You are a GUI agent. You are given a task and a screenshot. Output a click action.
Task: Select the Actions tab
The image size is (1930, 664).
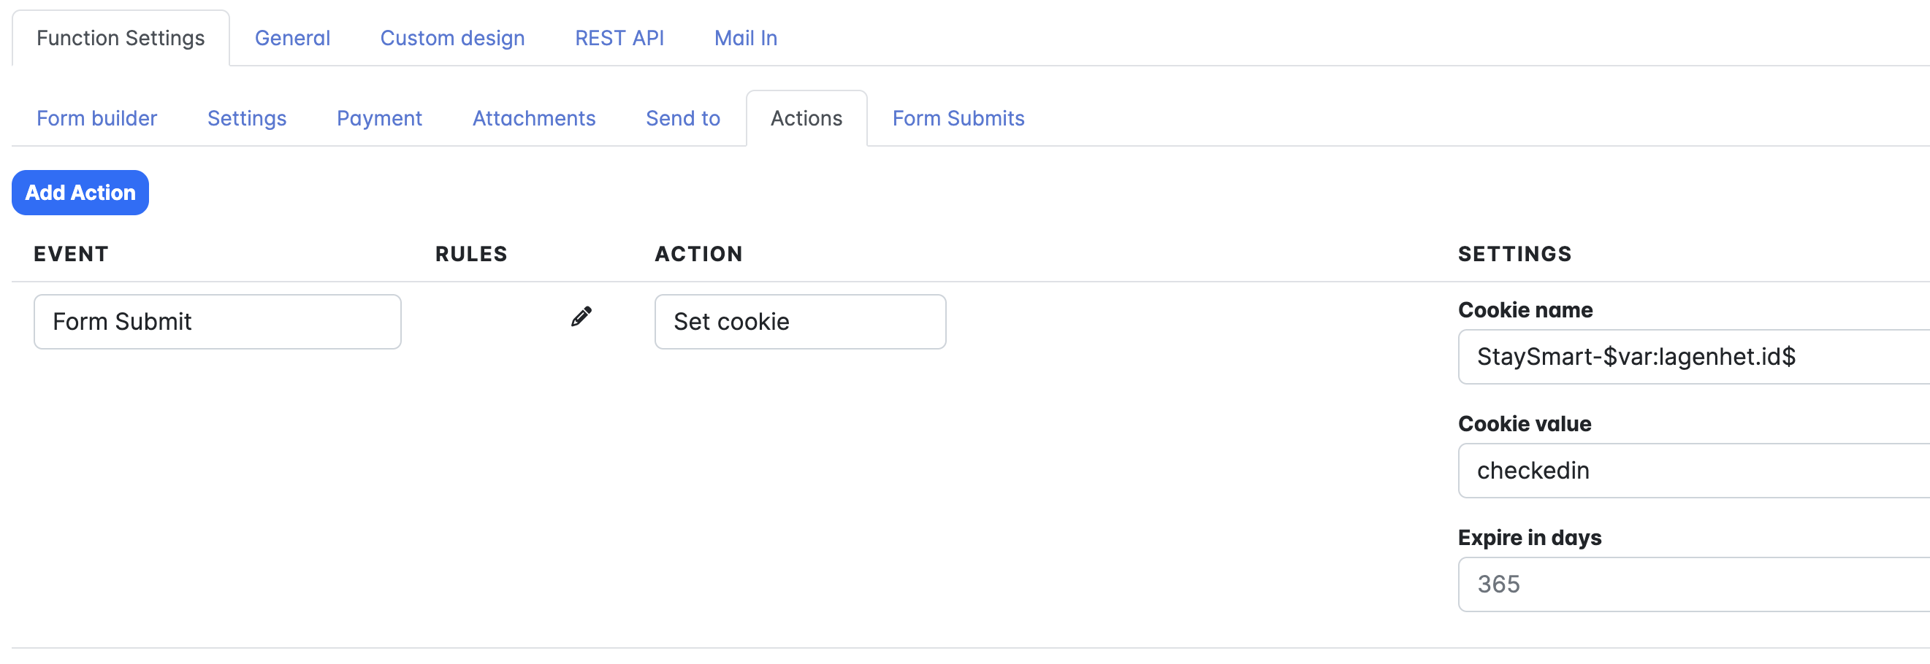[x=806, y=118]
